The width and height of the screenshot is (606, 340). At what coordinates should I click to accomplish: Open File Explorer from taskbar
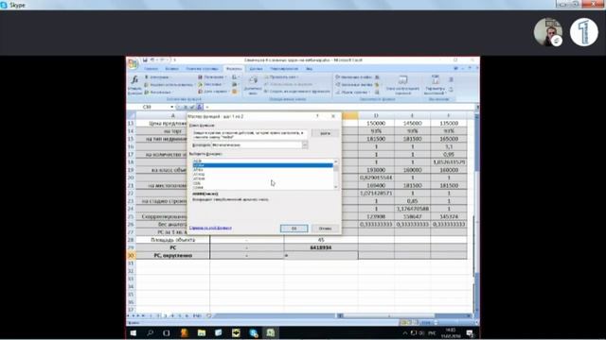[x=202, y=333]
